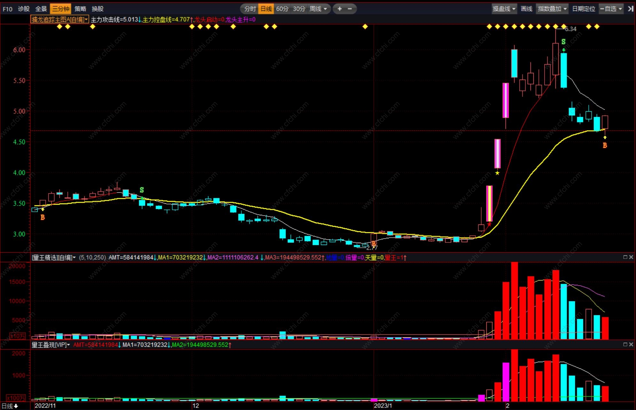Toggle the 三分钟 view button
This screenshot has width=636, height=410.
point(60,9)
